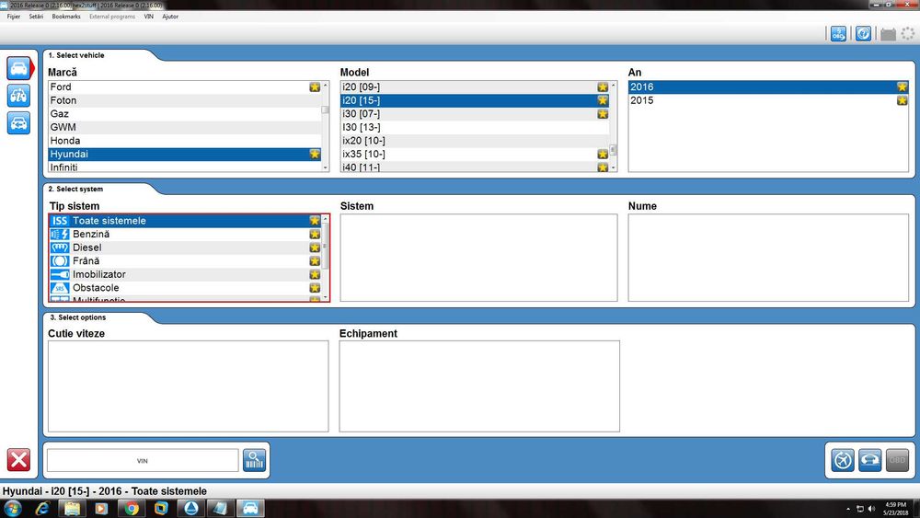Open the Setări menu
The image size is (920, 518).
click(x=37, y=17)
